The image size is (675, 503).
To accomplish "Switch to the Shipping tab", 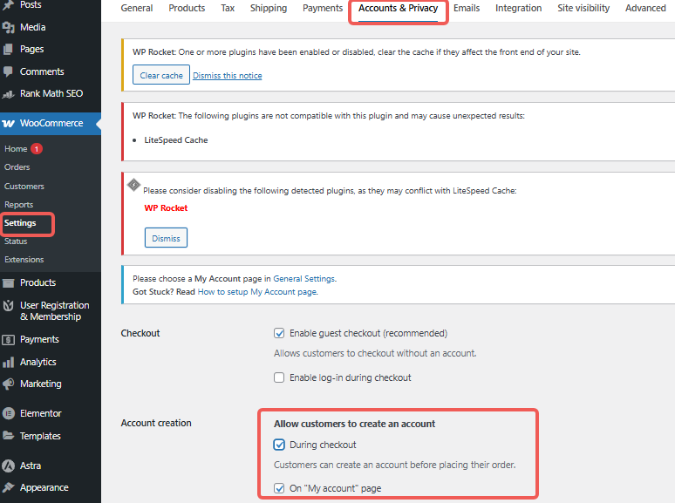I will coord(268,9).
